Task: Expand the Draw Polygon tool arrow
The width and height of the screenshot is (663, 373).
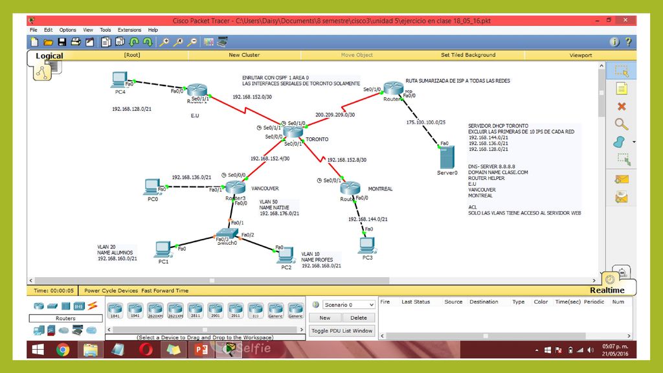Action: pos(633,142)
